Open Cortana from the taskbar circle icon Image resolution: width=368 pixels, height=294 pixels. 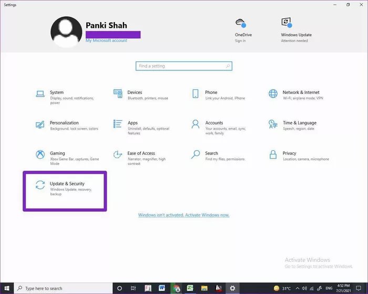click(x=119, y=288)
